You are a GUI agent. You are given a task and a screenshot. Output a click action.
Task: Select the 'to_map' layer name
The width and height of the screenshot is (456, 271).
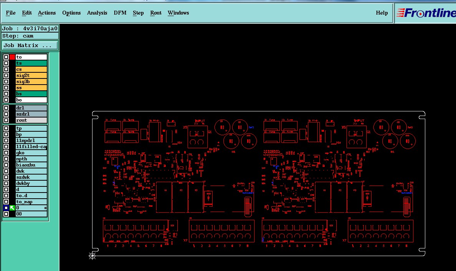tap(31, 202)
